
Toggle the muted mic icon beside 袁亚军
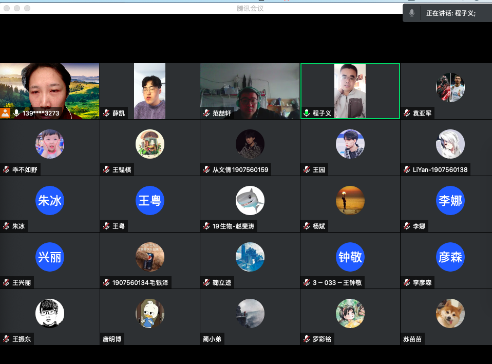tap(407, 113)
